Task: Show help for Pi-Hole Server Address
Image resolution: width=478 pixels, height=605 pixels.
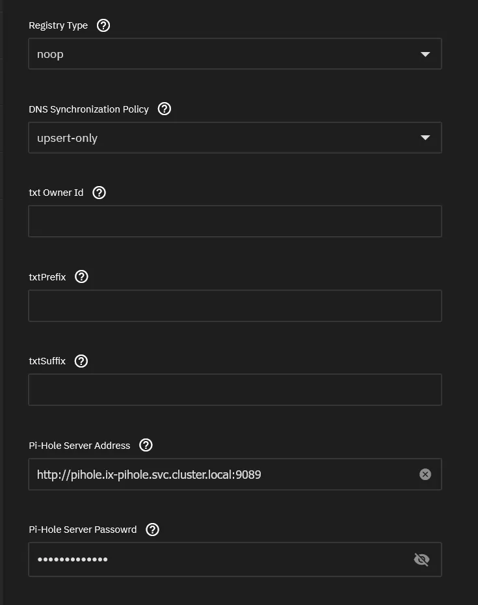Action: [x=145, y=445]
